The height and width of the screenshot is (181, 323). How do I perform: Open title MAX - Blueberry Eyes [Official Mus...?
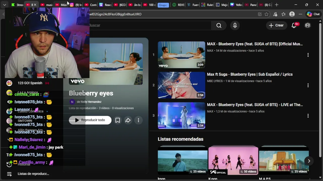coord(255,44)
